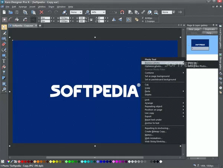223x168 pixels.
Task: Open the 44% zoom level dropdown
Action: click(104, 12)
